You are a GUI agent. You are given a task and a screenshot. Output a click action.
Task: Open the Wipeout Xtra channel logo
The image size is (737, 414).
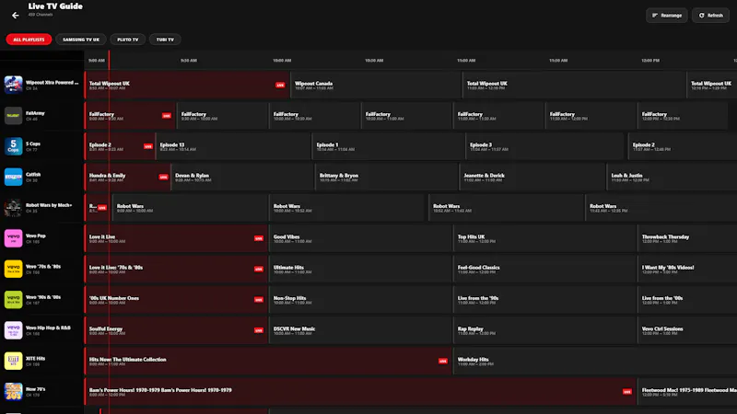click(13, 85)
